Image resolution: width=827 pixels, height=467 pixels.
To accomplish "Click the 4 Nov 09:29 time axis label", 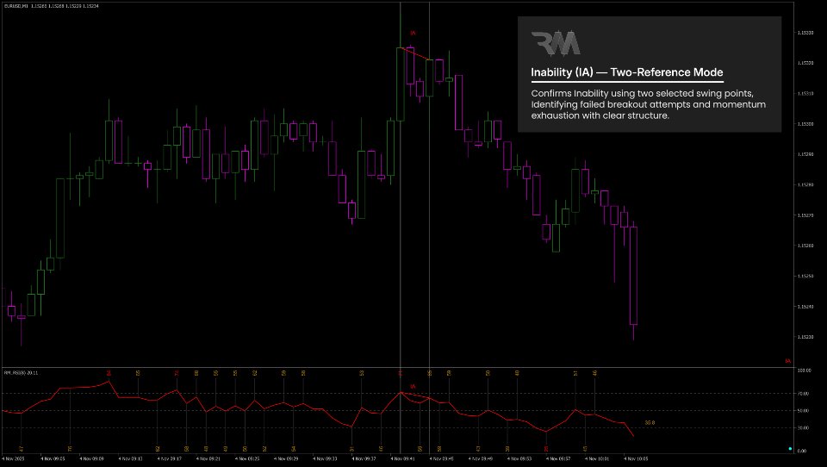I will pyautogui.click(x=286, y=458).
